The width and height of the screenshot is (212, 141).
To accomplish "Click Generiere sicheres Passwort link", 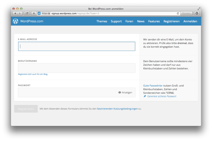I will pyautogui.click(x=161, y=96).
